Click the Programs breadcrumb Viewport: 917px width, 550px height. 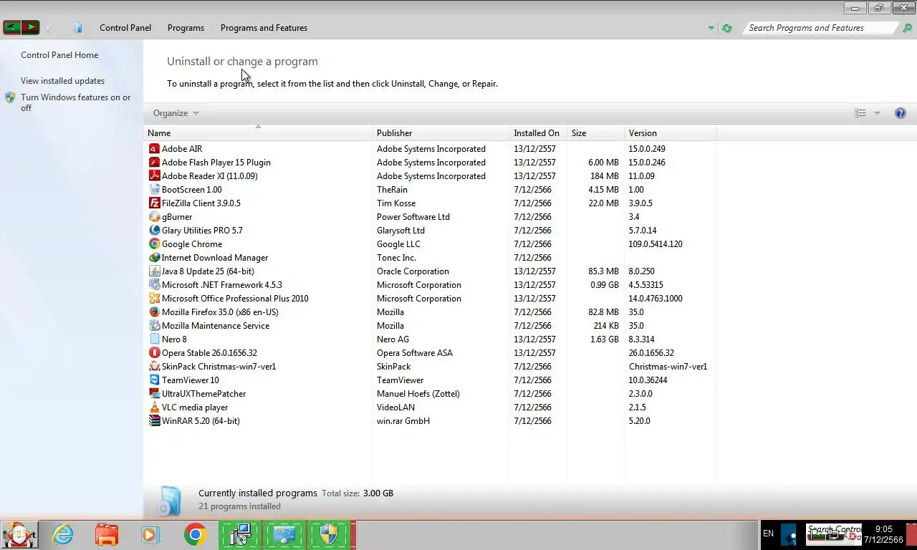pos(186,28)
